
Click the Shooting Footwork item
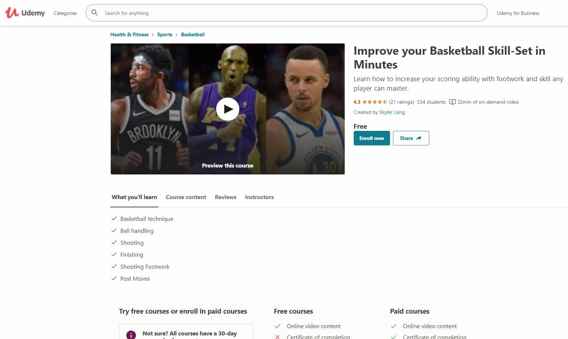tap(145, 266)
